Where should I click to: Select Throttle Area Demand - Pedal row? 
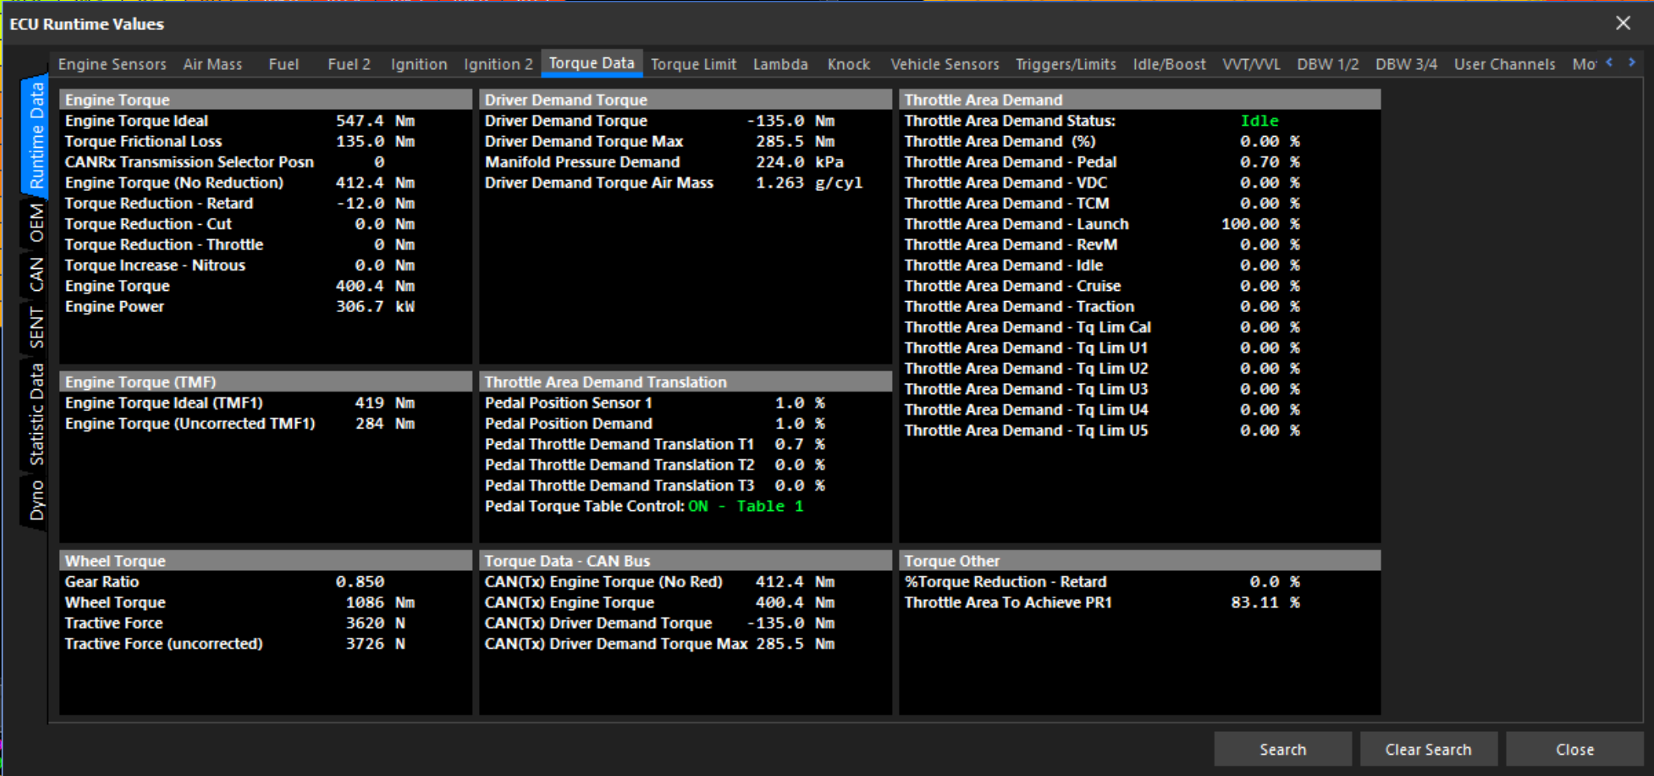(1102, 162)
